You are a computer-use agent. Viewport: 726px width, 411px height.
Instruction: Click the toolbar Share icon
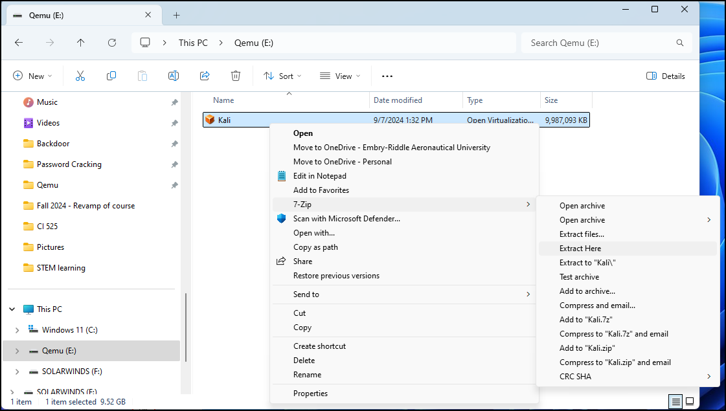pyautogui.click(x=205, y=76)
